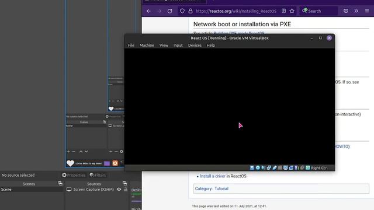The height and width of the screenshot is (210, 374).
Task: Open OBS source Filters button
Action: pyautogui.click(x=98, y=175)
